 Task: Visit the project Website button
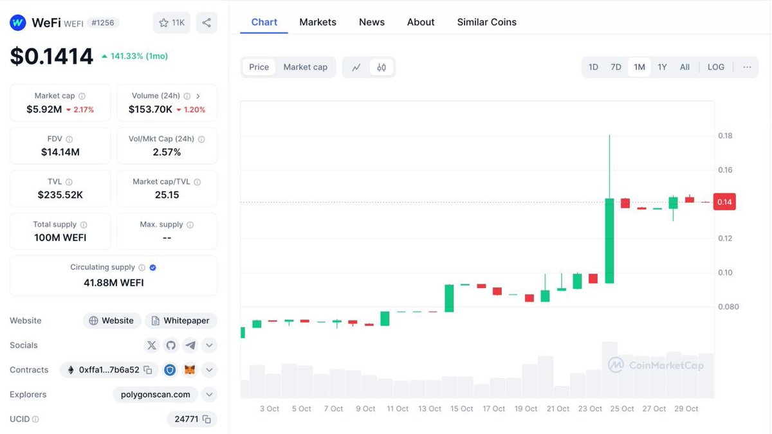tap(111, 320)
